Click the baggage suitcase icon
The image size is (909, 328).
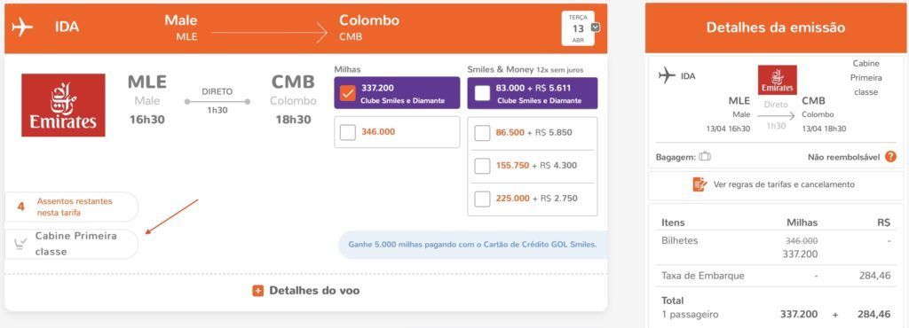[705, 157]
